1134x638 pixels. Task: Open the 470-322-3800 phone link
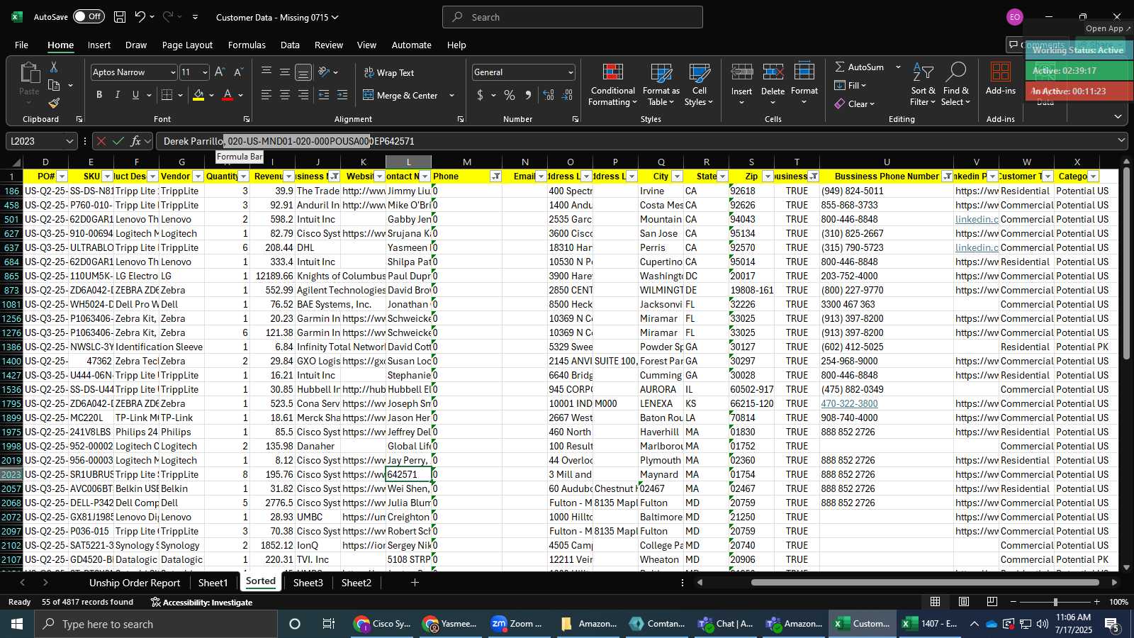point(849,403)
